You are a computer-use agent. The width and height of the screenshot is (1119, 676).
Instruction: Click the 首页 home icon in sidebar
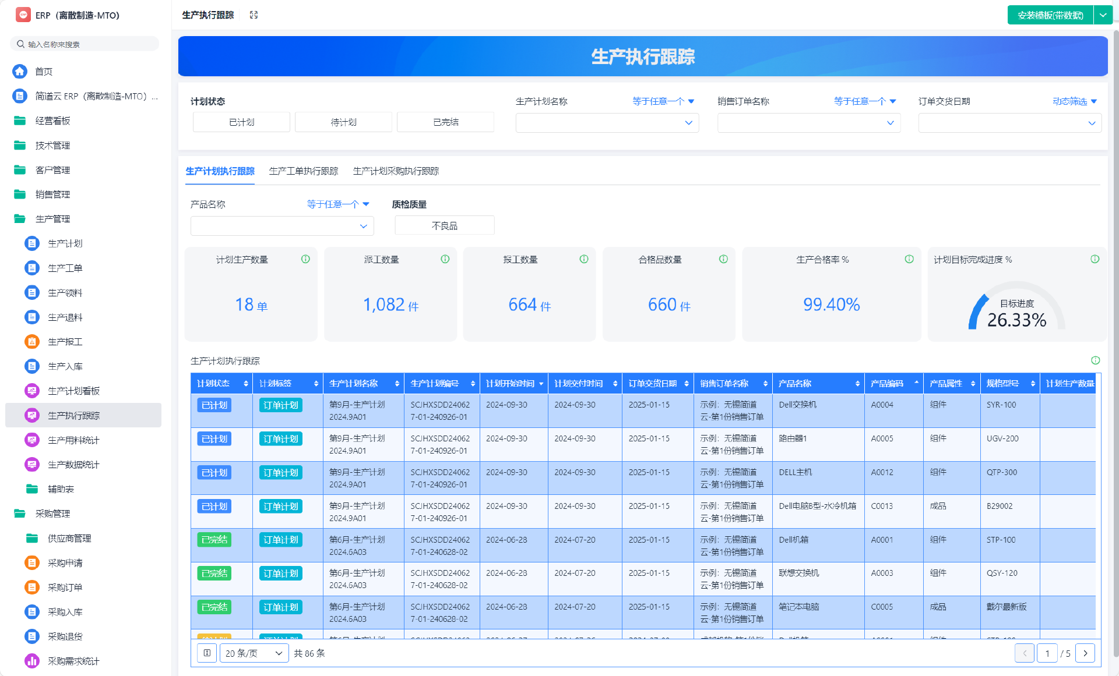20,71
